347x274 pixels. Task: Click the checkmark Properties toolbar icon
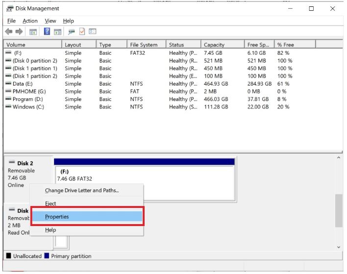[x=82, y=32]
